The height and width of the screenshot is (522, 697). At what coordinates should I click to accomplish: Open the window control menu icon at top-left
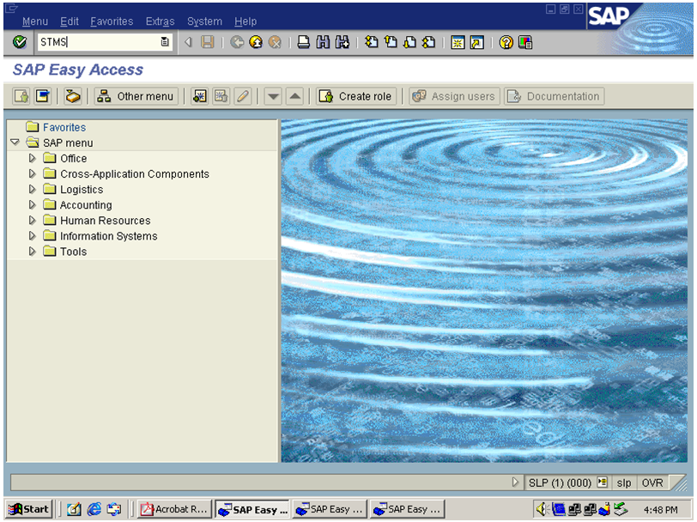(11, 8)
